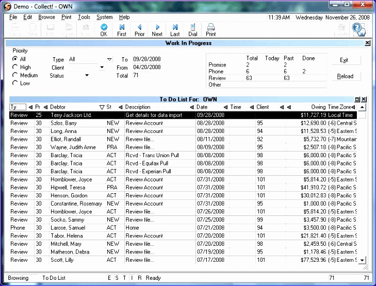This screenshot has width=376, height=286.
Task: Open the Browse menu
Action: tap(46, 17)
